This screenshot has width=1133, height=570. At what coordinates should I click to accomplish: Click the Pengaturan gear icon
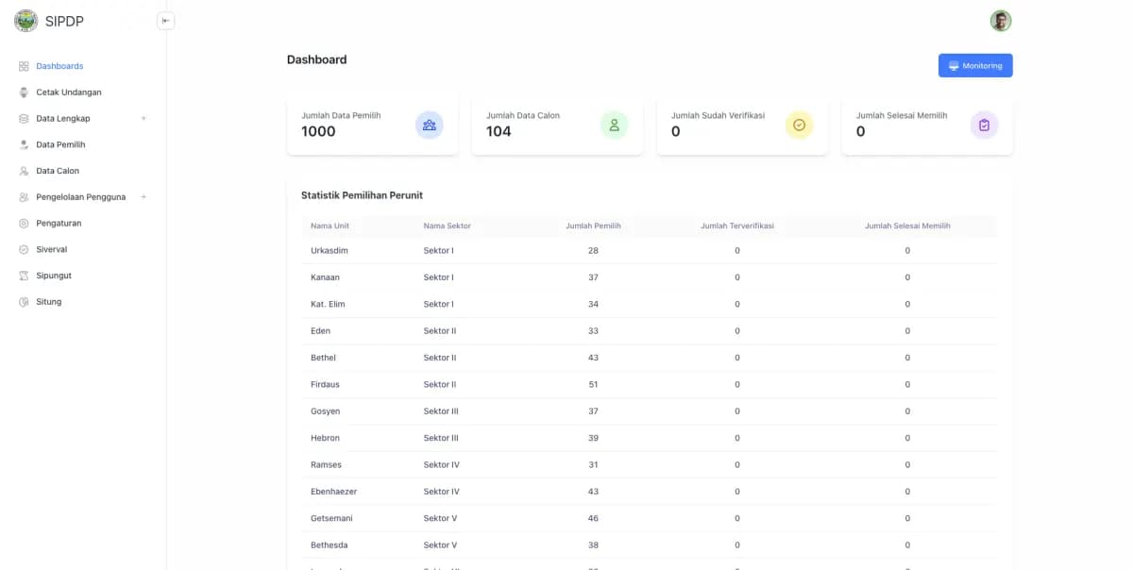25,224
